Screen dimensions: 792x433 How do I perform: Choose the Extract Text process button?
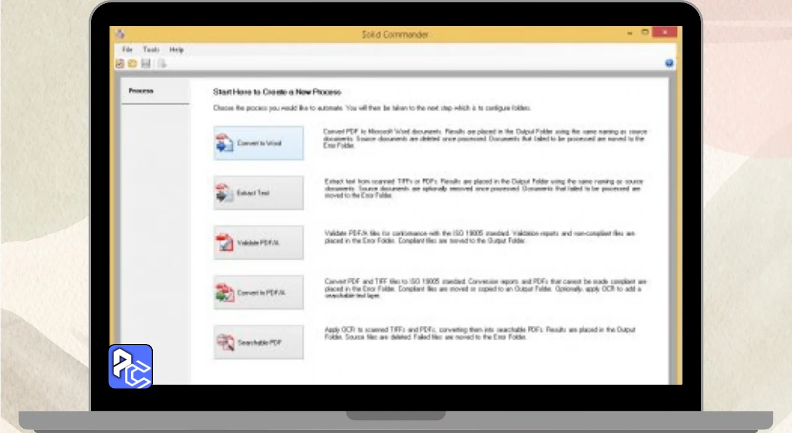(x=259, y=193)
